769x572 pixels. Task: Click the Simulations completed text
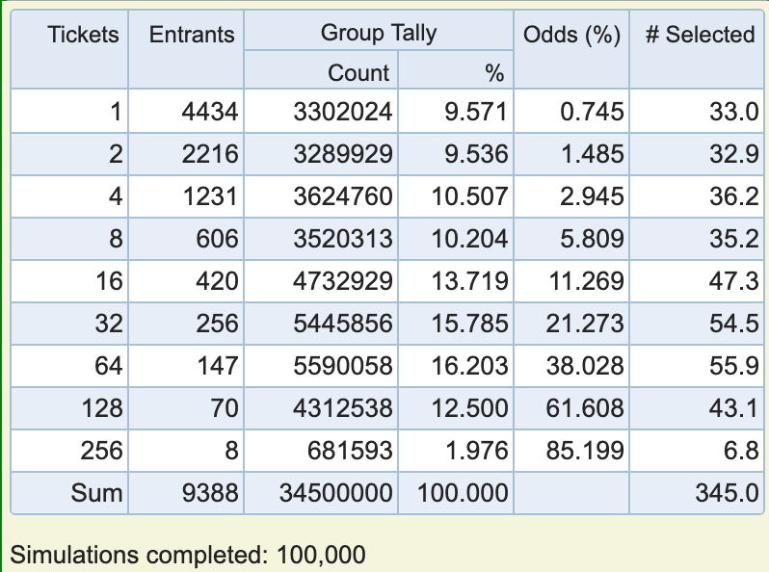pyautogui.click(x=187, y=556)
